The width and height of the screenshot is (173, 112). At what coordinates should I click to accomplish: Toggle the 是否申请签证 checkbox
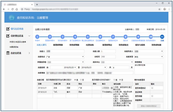point(152,88)
